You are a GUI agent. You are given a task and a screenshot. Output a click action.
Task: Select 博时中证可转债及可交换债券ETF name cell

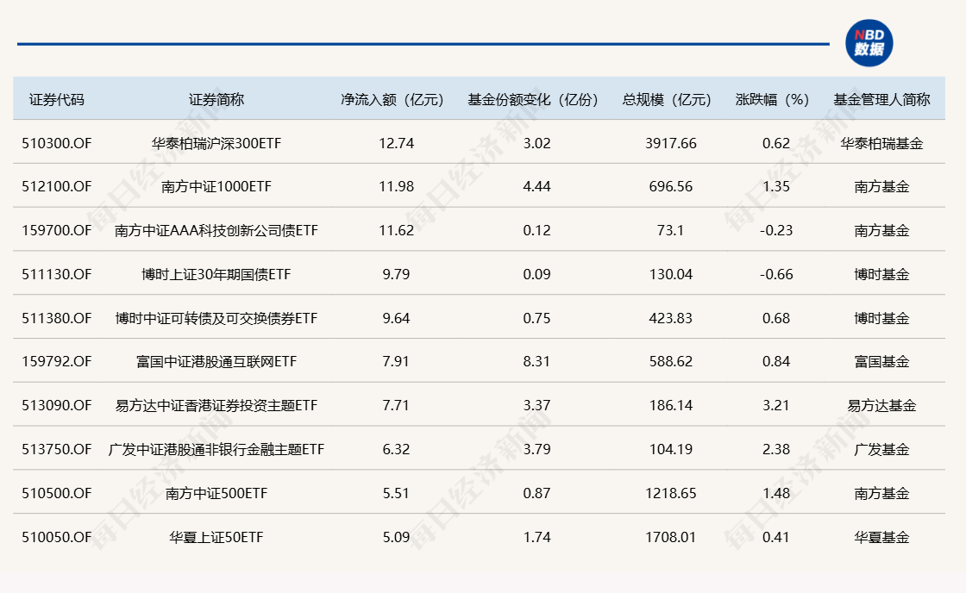tap(216, 318)
